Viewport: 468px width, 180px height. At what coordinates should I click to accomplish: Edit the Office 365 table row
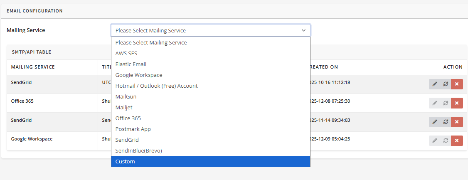[435, 103]
